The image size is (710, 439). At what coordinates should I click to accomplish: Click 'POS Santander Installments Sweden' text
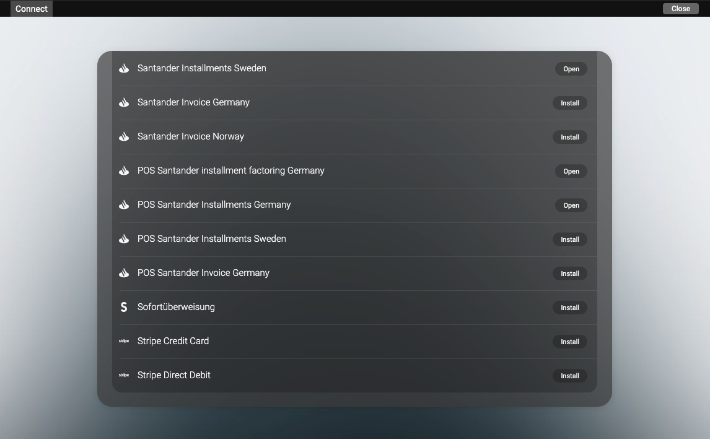click(x=211, y=239)
